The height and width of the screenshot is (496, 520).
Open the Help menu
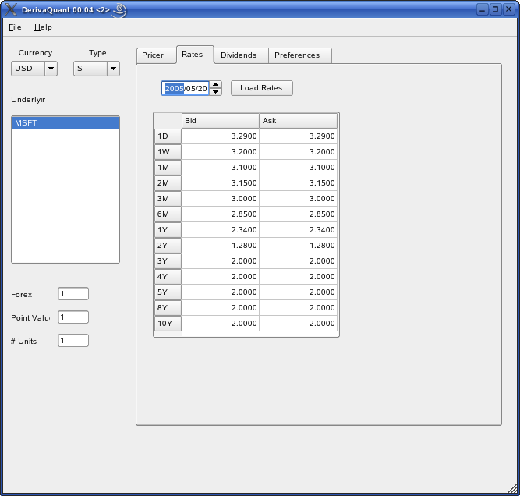tap(43, 27)
